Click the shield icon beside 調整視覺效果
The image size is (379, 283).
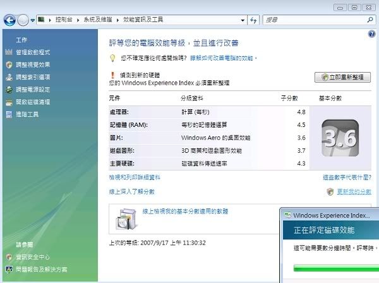(9, 64)
